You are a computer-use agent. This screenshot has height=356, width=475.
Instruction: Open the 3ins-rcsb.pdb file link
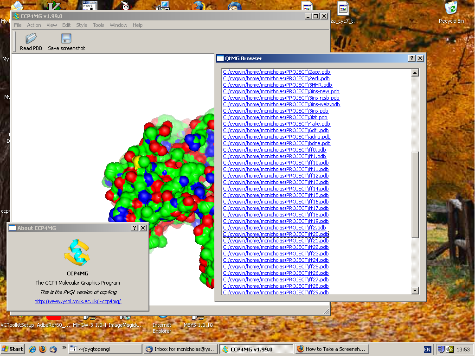coord(281,98)
